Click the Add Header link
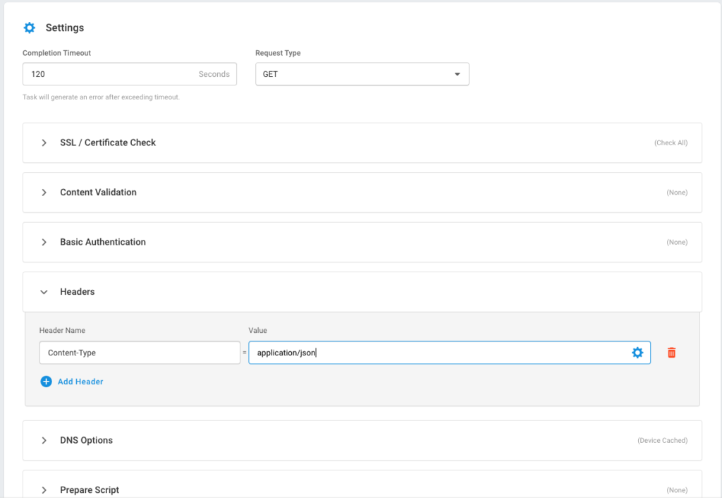Viewport: 722px width, 500px height. pyautogui.click(x=80, y=382)
